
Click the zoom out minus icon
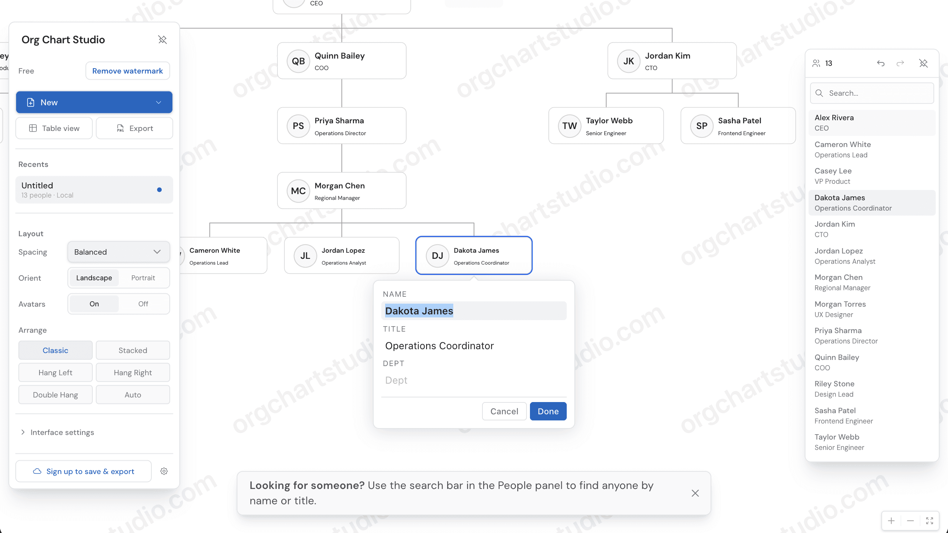[910, 521]
